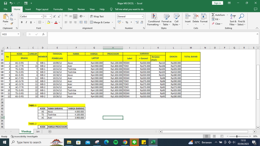Click the zoom slider handle
The height and width of the screenshot is (146, 260).
click(x=237, y=136)
